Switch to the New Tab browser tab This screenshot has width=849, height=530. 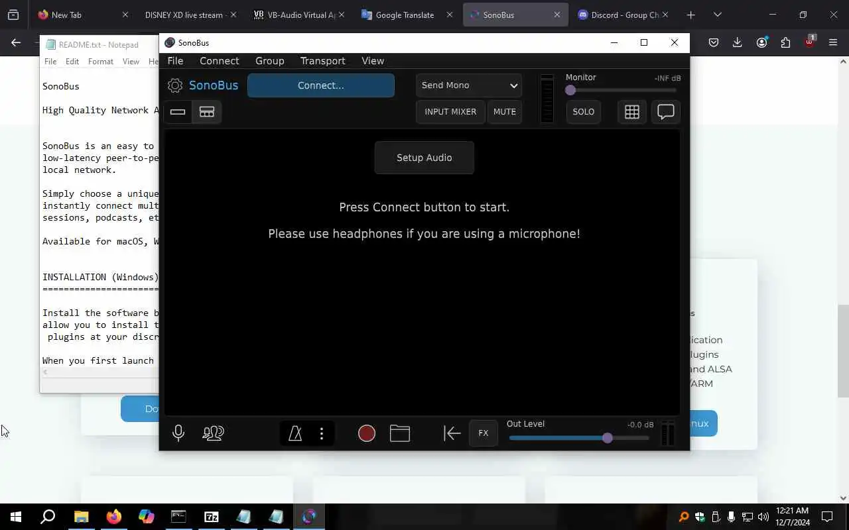click(81, 15)
